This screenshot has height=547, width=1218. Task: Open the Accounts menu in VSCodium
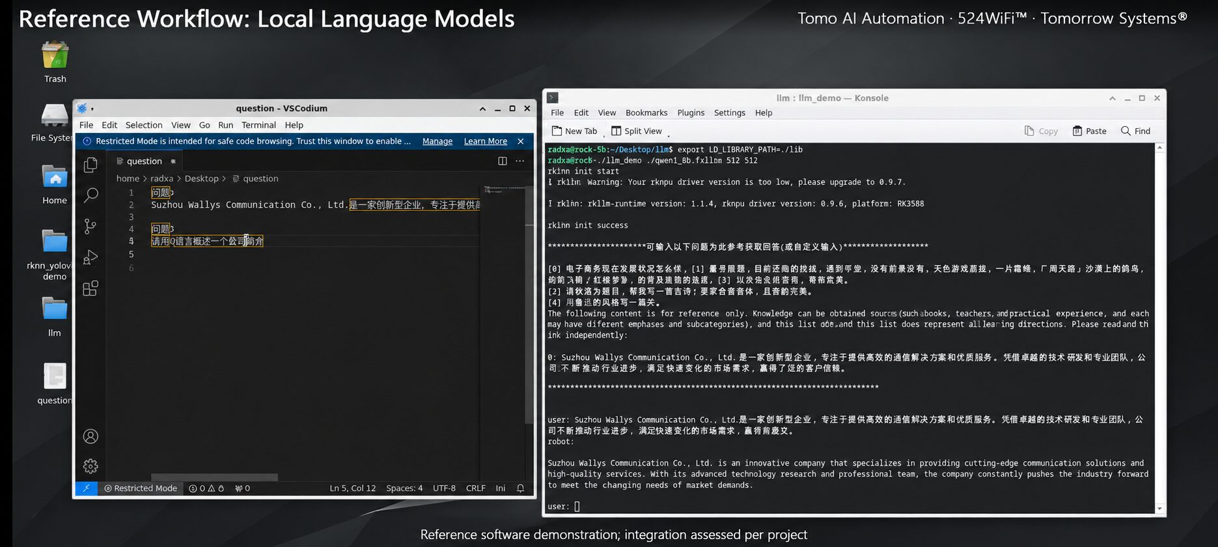point(90,436)
